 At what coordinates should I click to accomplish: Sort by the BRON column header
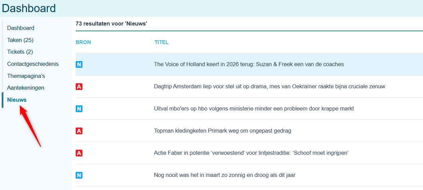pos(83,42)
